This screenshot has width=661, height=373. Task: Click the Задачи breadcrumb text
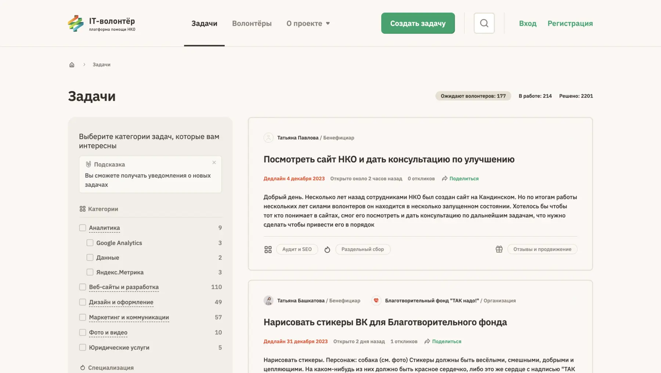[101, 65]
